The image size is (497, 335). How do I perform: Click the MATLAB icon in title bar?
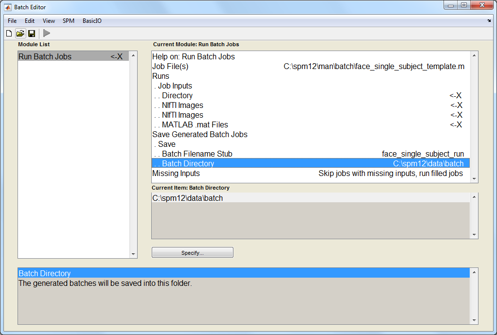coord(8,7)
